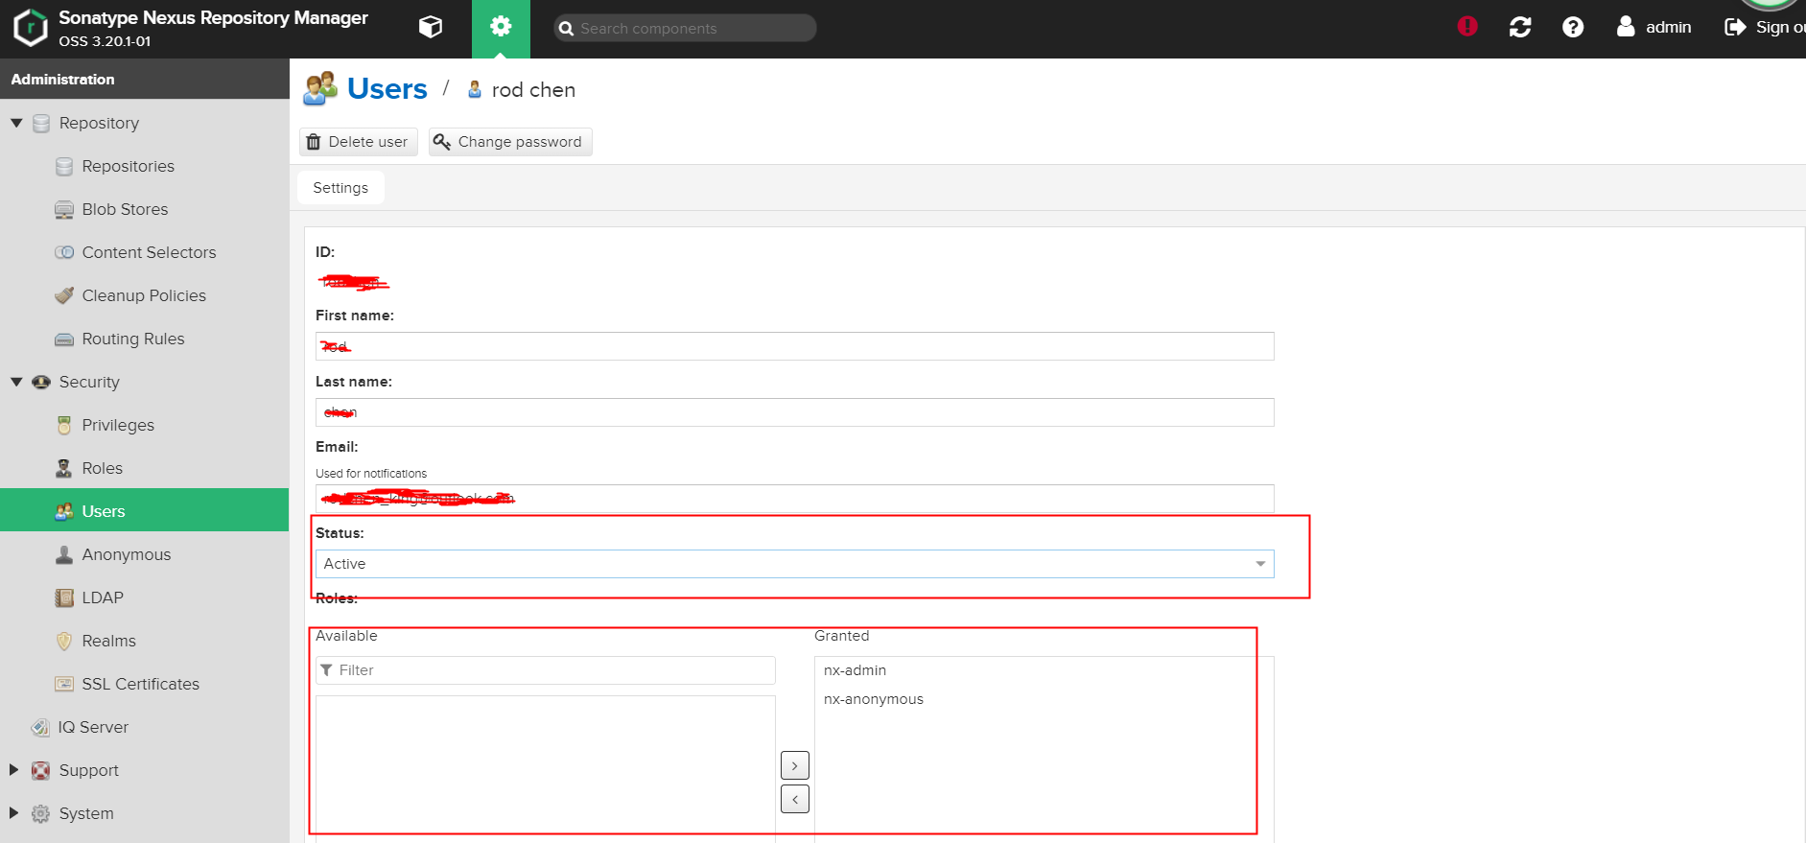The width and height of the screenshot is (1806, 843).
Task: Click the Sonatype Nexus logo icon
Action: [30, 28]
